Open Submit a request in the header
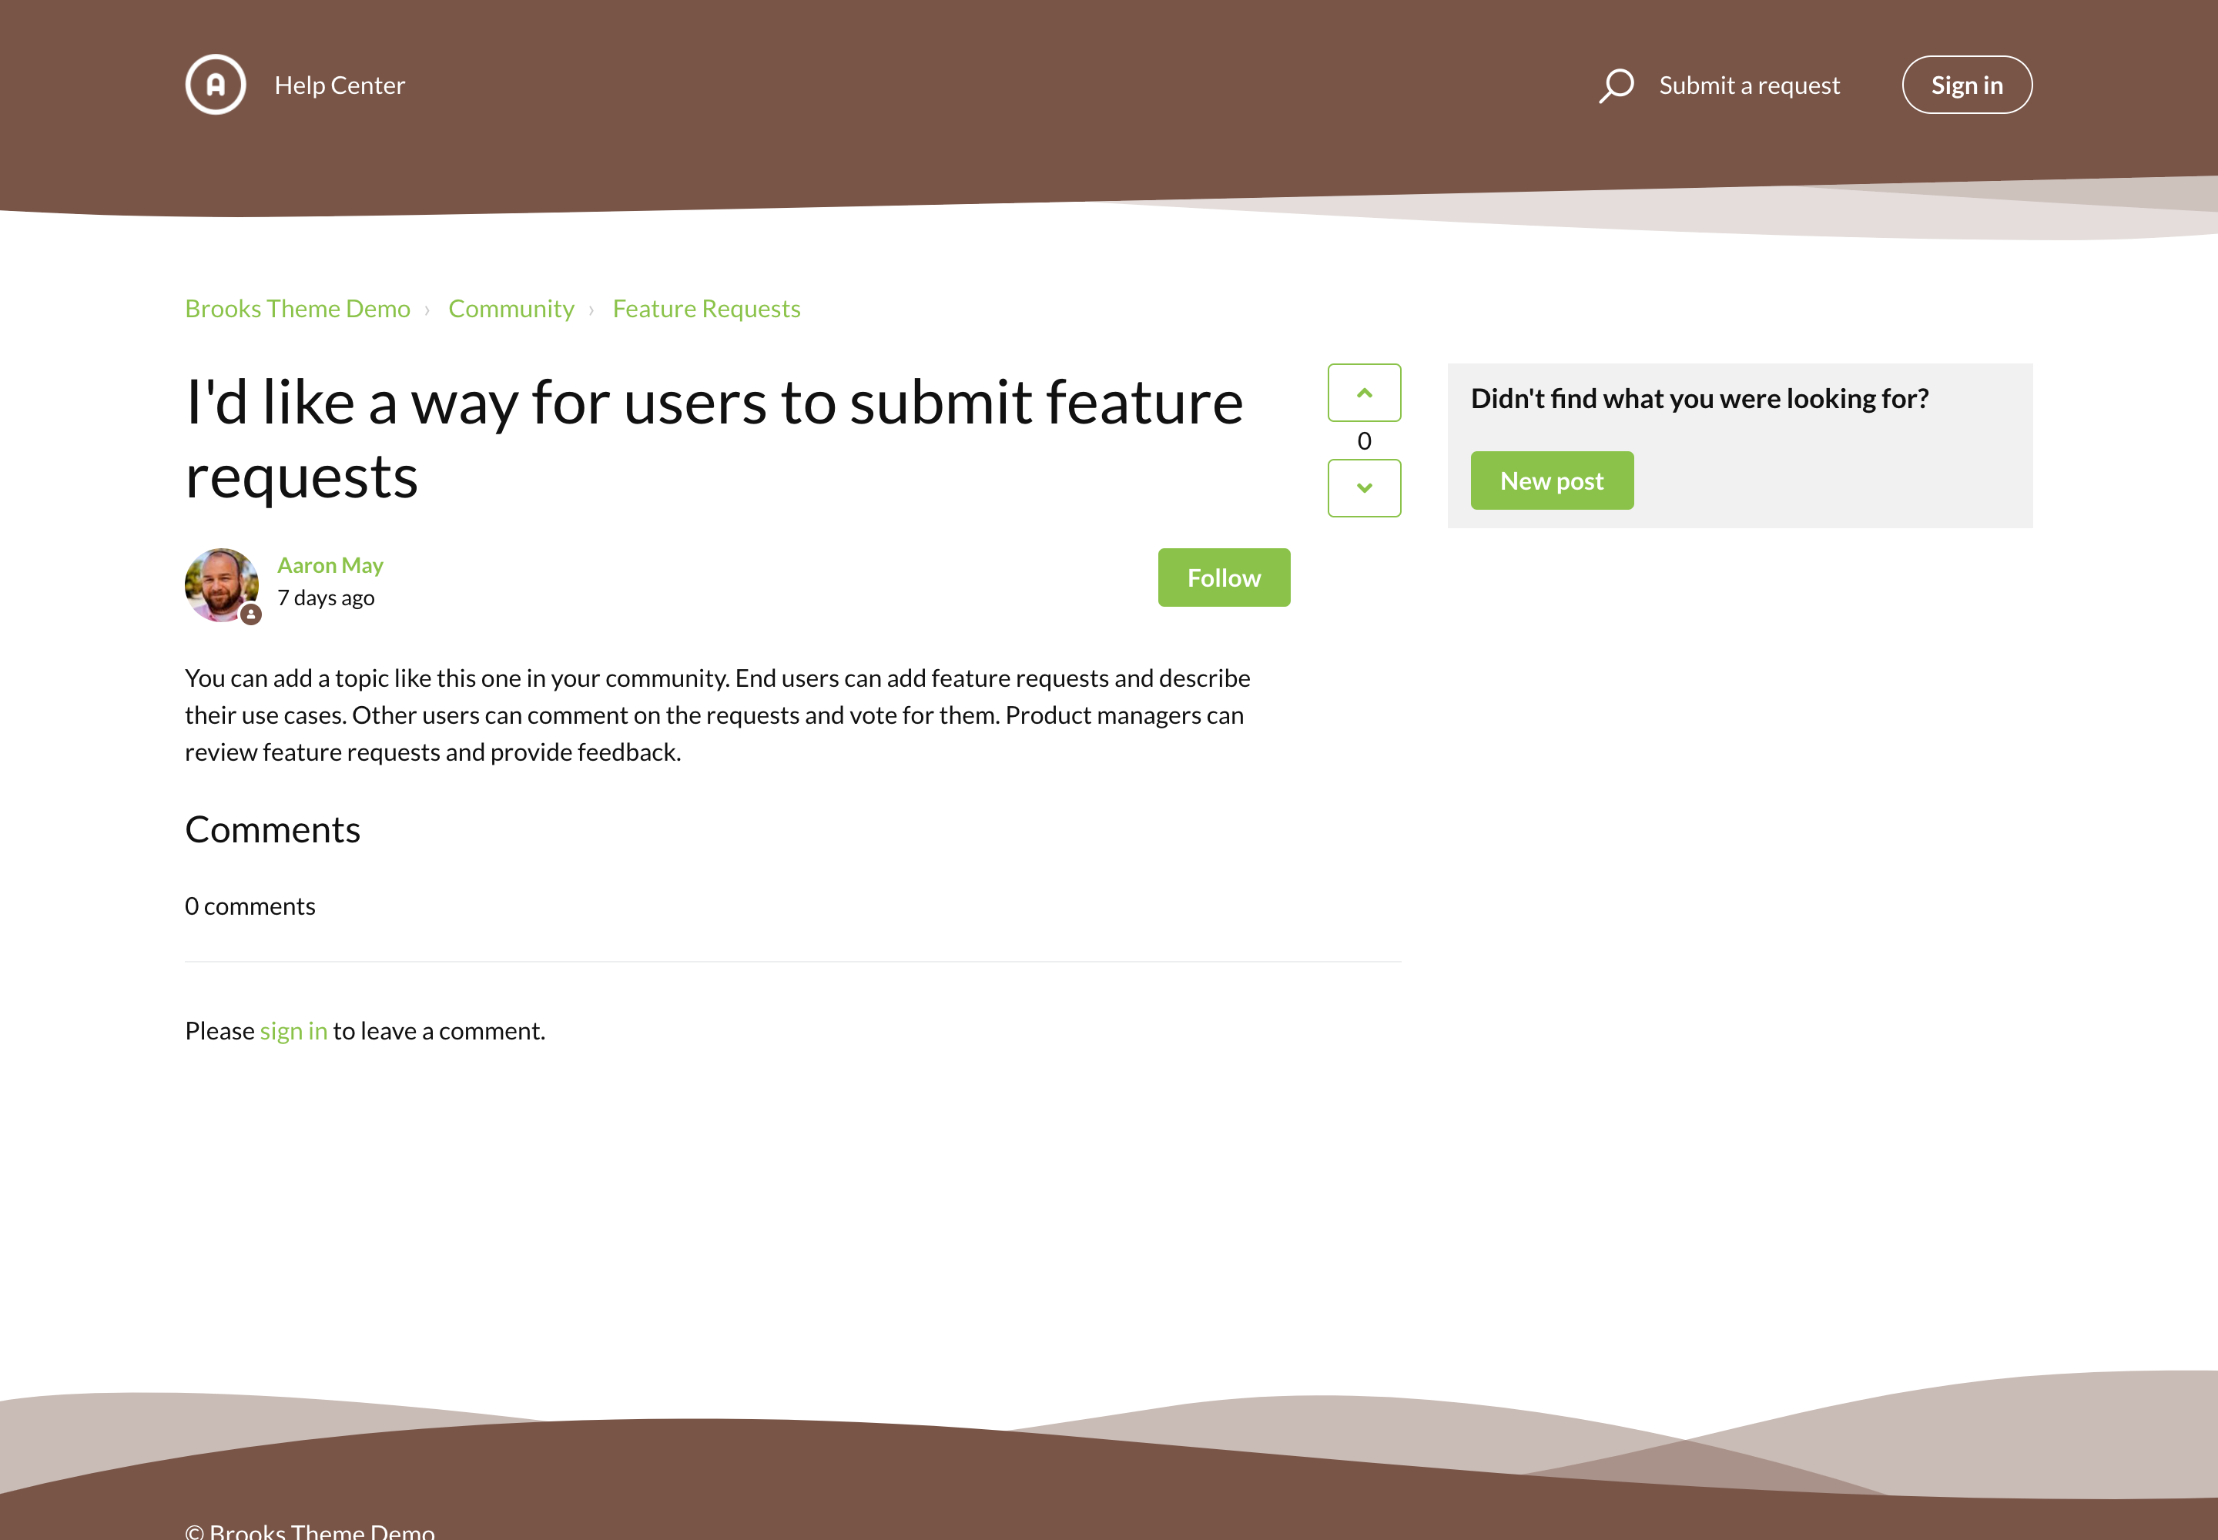The height and width of the screenshot is (1540, 2218). tap(1749, 85)
